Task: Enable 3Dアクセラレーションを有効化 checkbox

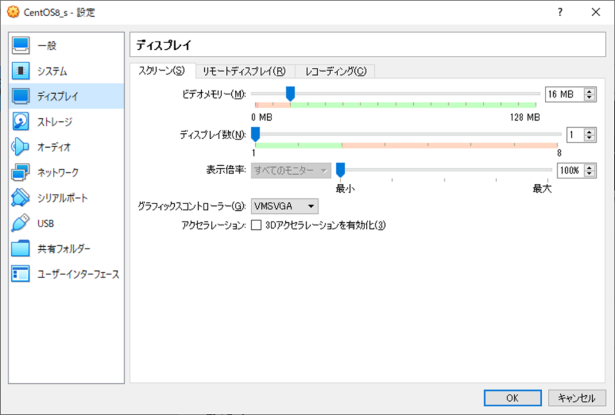Action: (x=256, y=225)
